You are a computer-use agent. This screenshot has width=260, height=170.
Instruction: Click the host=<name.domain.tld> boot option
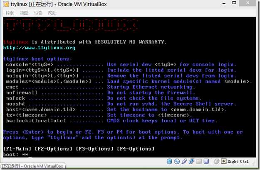(x=41, y=109)
